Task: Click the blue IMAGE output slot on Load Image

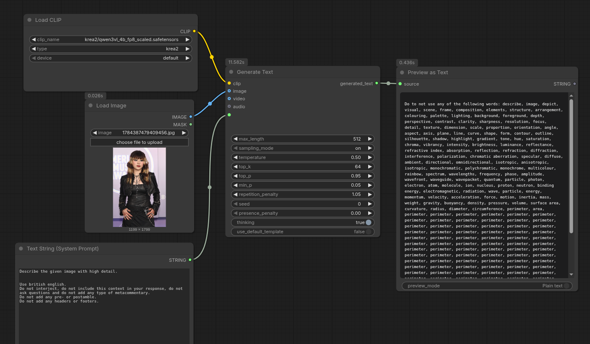Action: [191, 117]
